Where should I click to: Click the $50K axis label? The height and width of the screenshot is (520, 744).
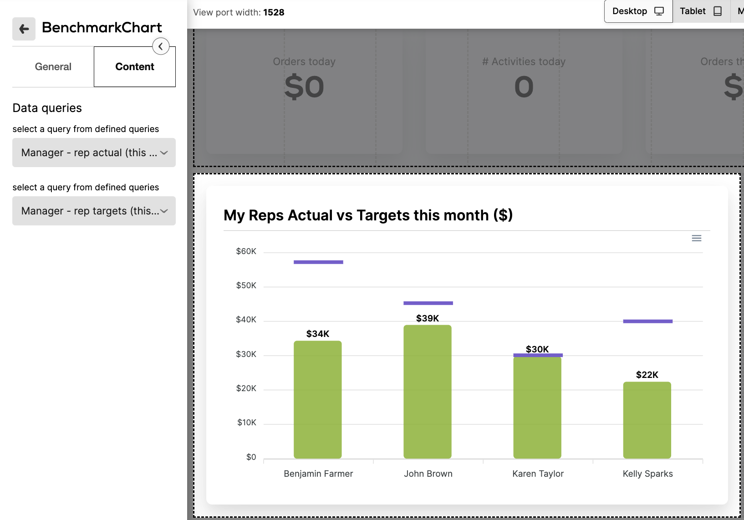click(246, 285)
